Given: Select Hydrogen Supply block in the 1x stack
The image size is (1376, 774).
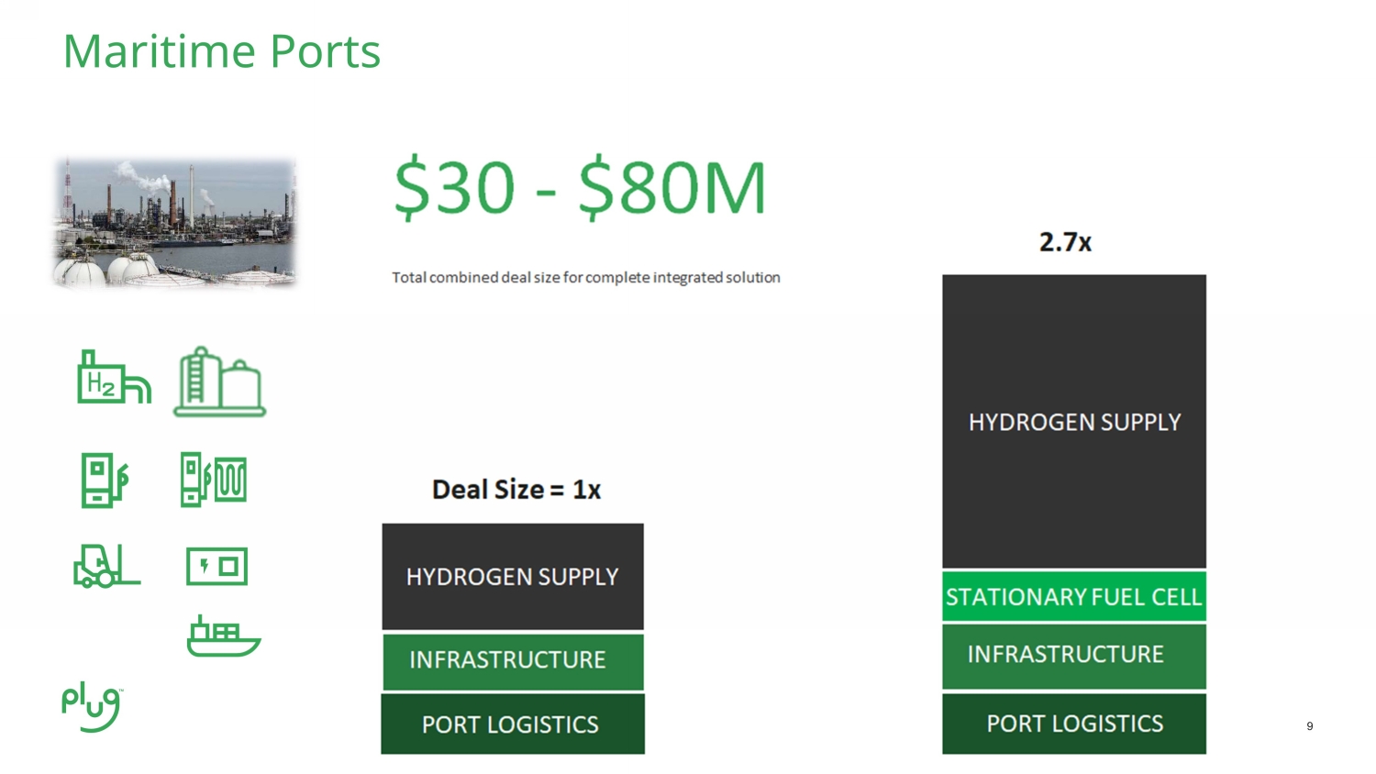Looking at the screenshot, I should click(513, 577).
